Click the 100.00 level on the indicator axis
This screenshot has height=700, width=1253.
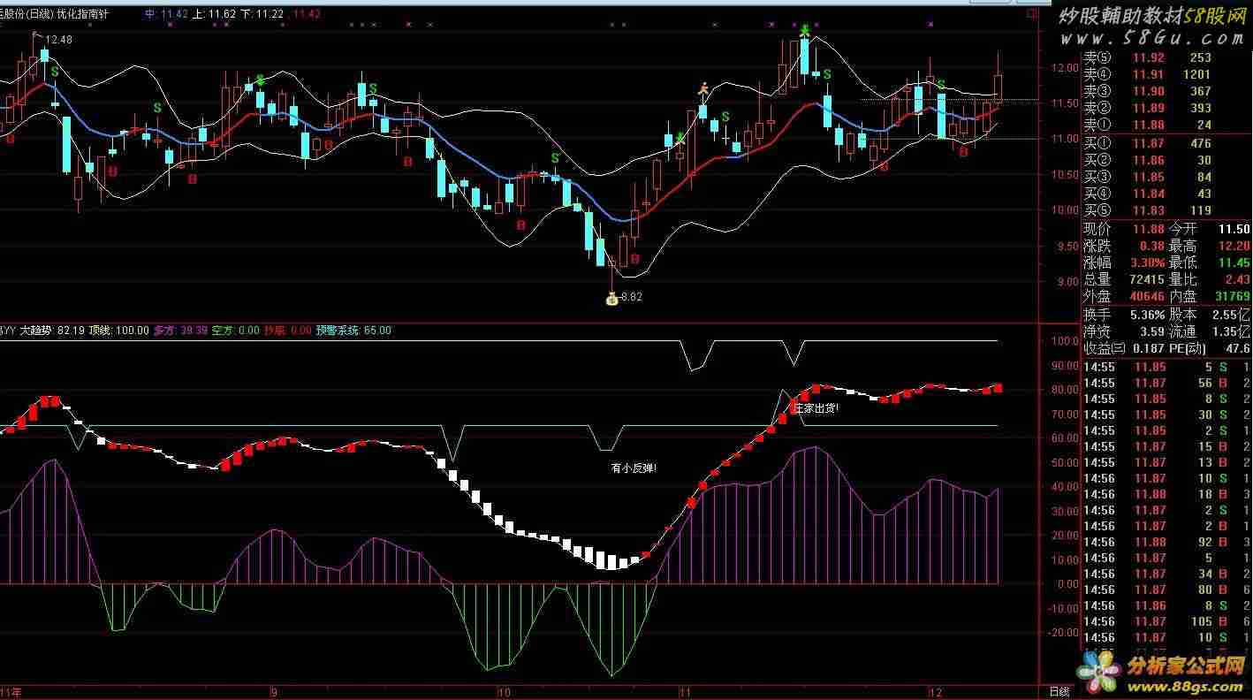point(1063,340)
